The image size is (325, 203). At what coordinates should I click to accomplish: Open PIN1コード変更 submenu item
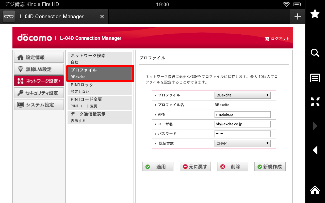coord(100,103)
